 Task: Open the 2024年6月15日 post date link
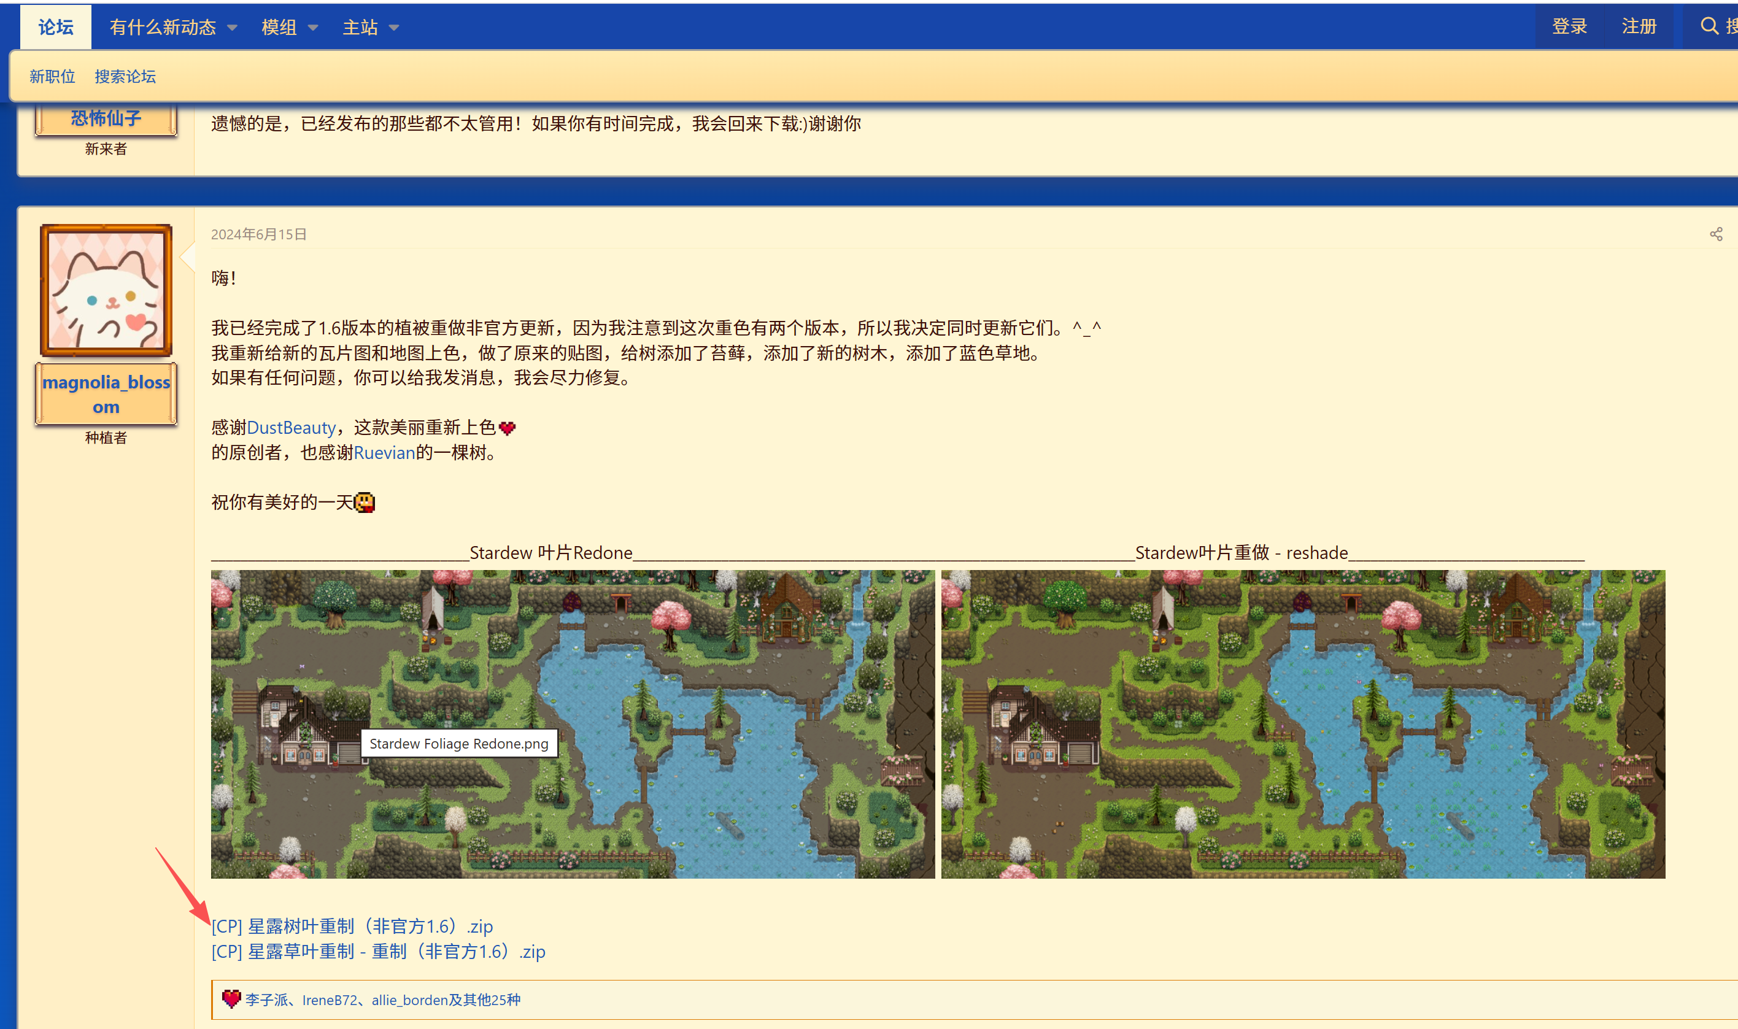pyautogui.click(x=259, y=234)
